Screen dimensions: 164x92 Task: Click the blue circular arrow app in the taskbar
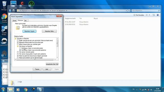pos(33,90)
